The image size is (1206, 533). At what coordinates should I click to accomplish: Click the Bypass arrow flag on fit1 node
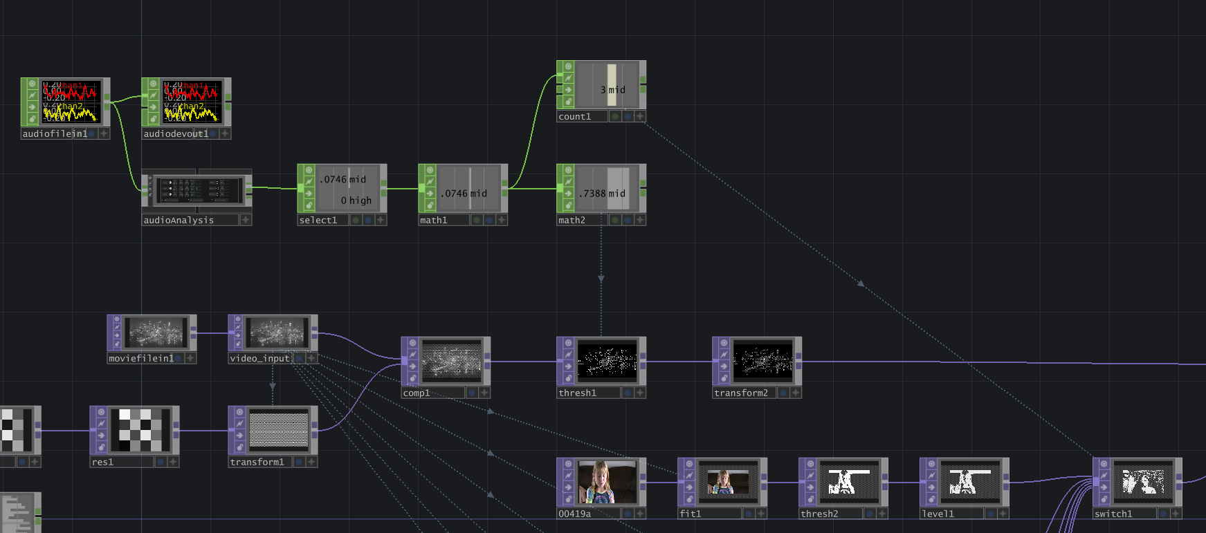pos(689,487)
